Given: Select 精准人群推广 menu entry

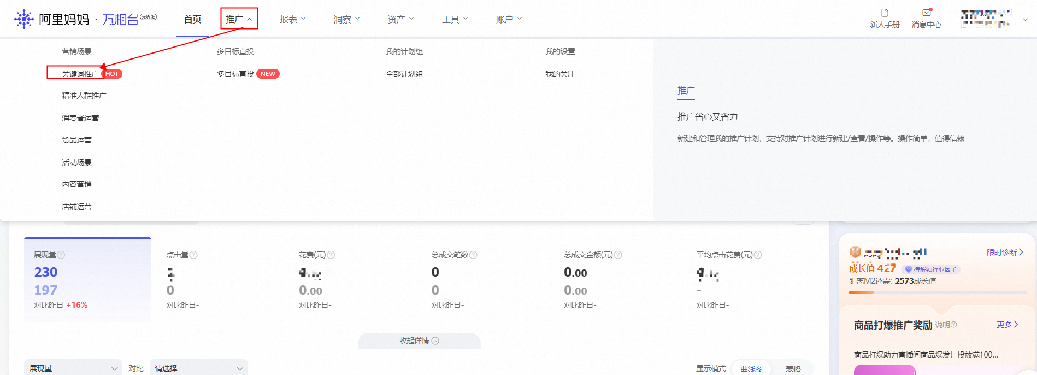Looking at the screenshot, I should [x=84, y=96].
